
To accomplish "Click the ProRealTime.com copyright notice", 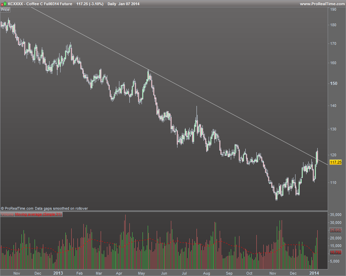I will [x=44, y=208].
